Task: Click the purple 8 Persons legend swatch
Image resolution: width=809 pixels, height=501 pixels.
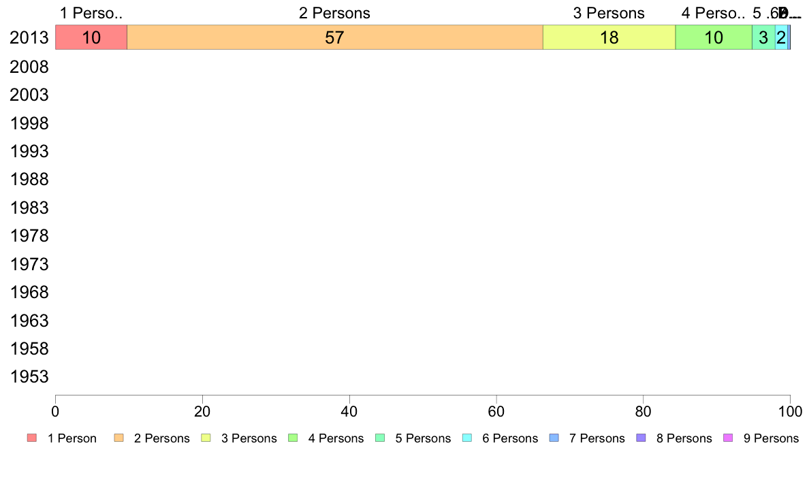Action: 641,438
